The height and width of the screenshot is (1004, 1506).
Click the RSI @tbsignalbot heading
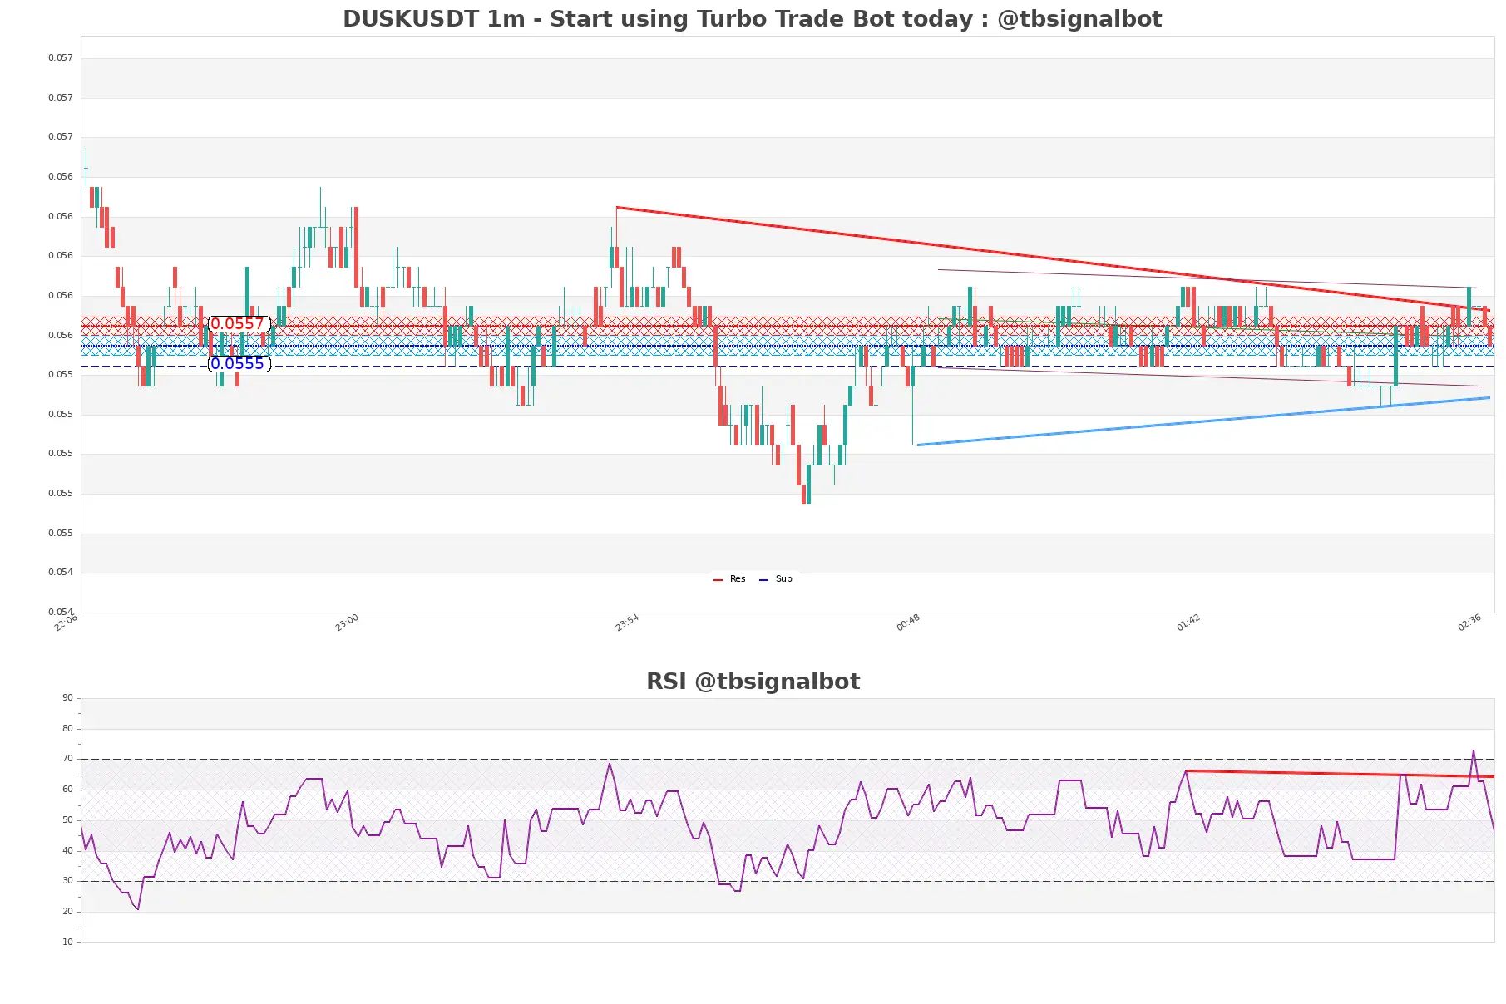click(753, 682)
